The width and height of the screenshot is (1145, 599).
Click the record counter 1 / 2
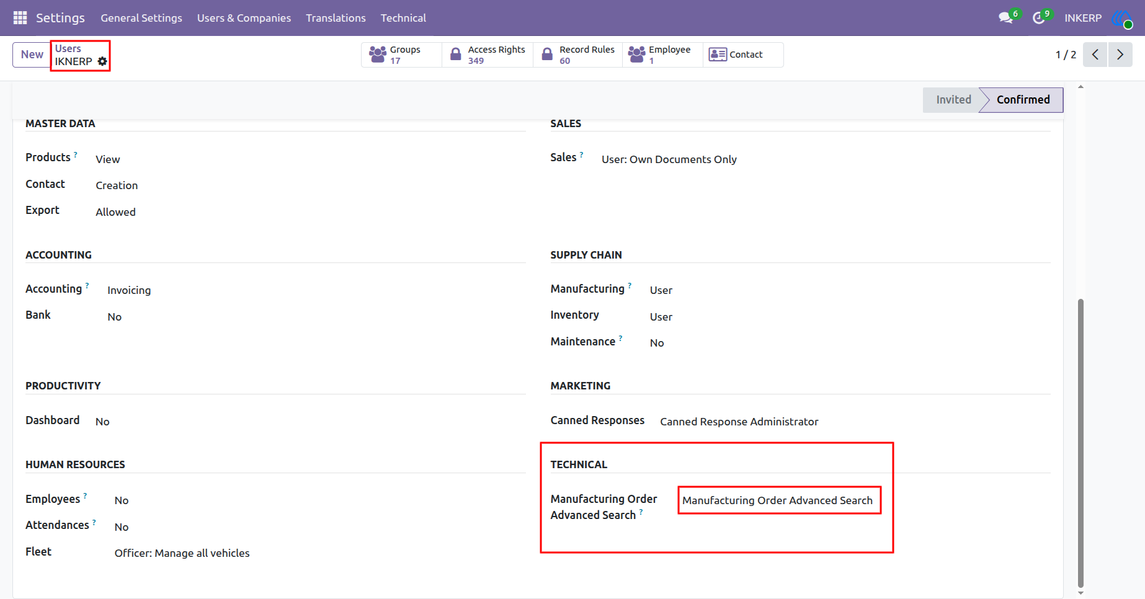pyautogui.click(x=1066, y=55)
